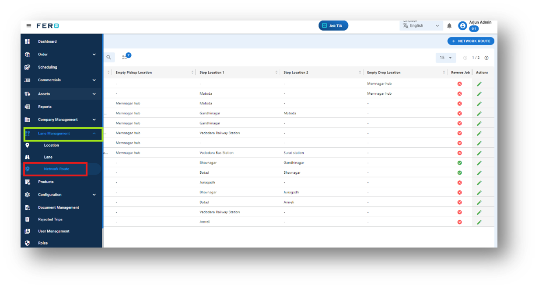Click the FERO logo

tap(48, 26)
